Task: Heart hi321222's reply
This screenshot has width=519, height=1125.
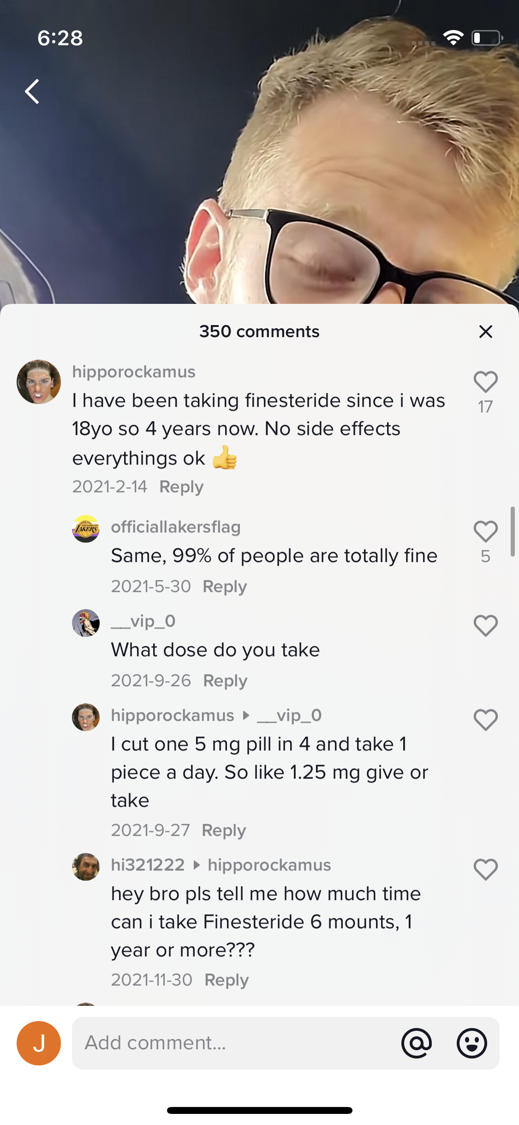Action: 486,870
